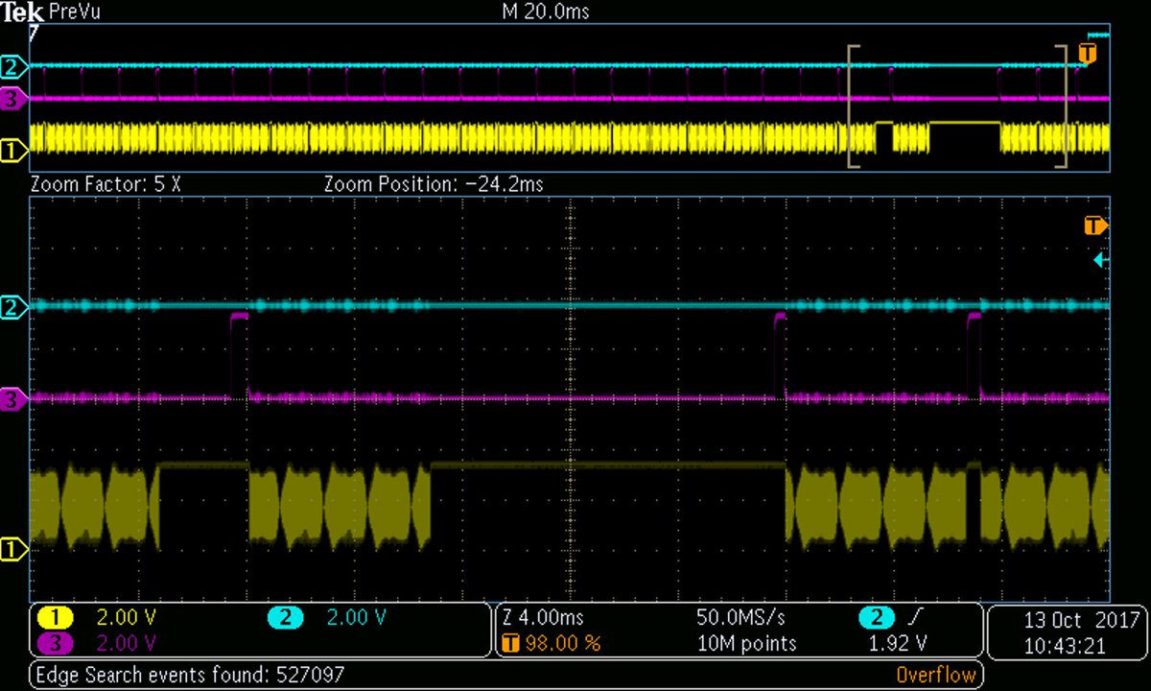Click the M 20.0ms timebase readout
Viewport: 1151px width, 691px height.
click(x=546, y=12)
